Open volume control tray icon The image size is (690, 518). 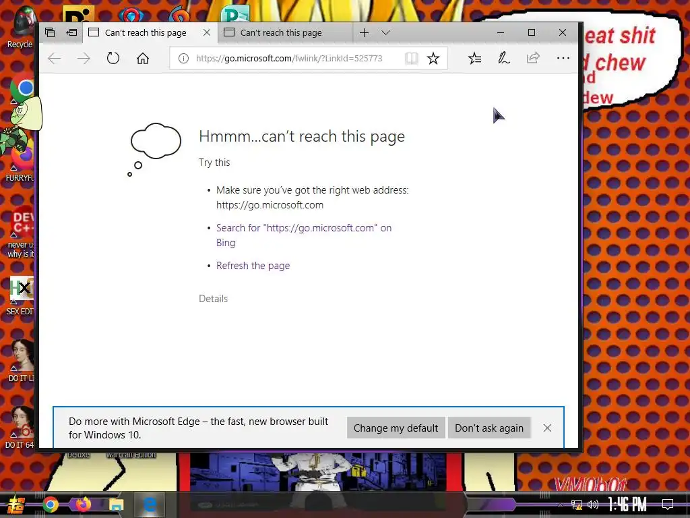[x=593, y=505]
